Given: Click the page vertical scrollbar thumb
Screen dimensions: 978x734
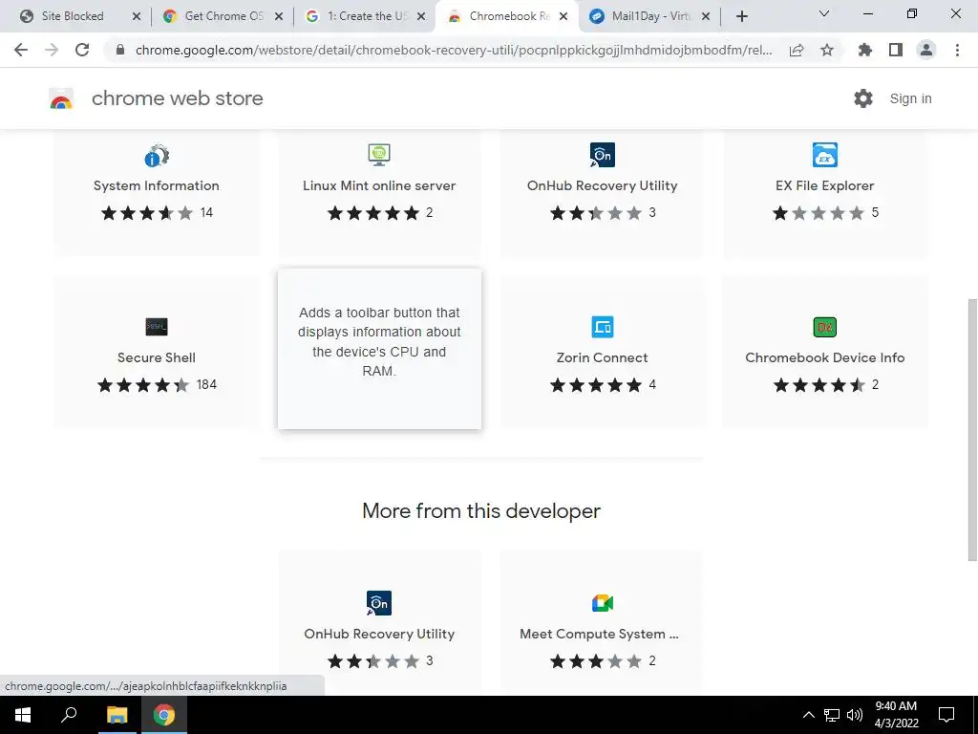Looking at the screenshot, I should [971, 429].
